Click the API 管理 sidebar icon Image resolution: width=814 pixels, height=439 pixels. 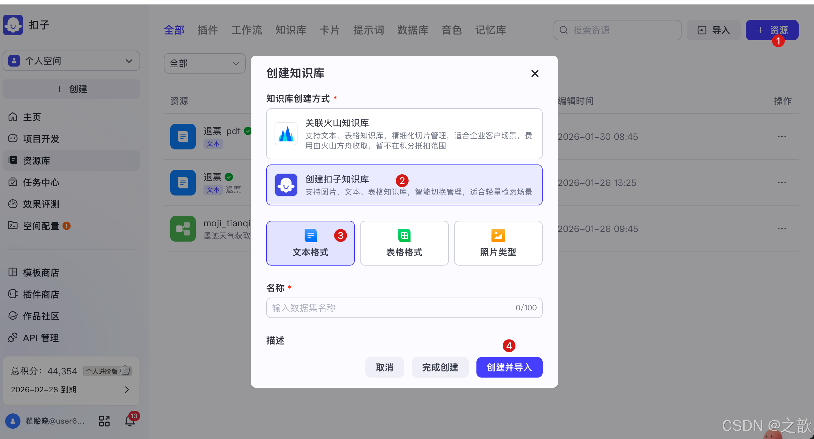coord(13,338)
